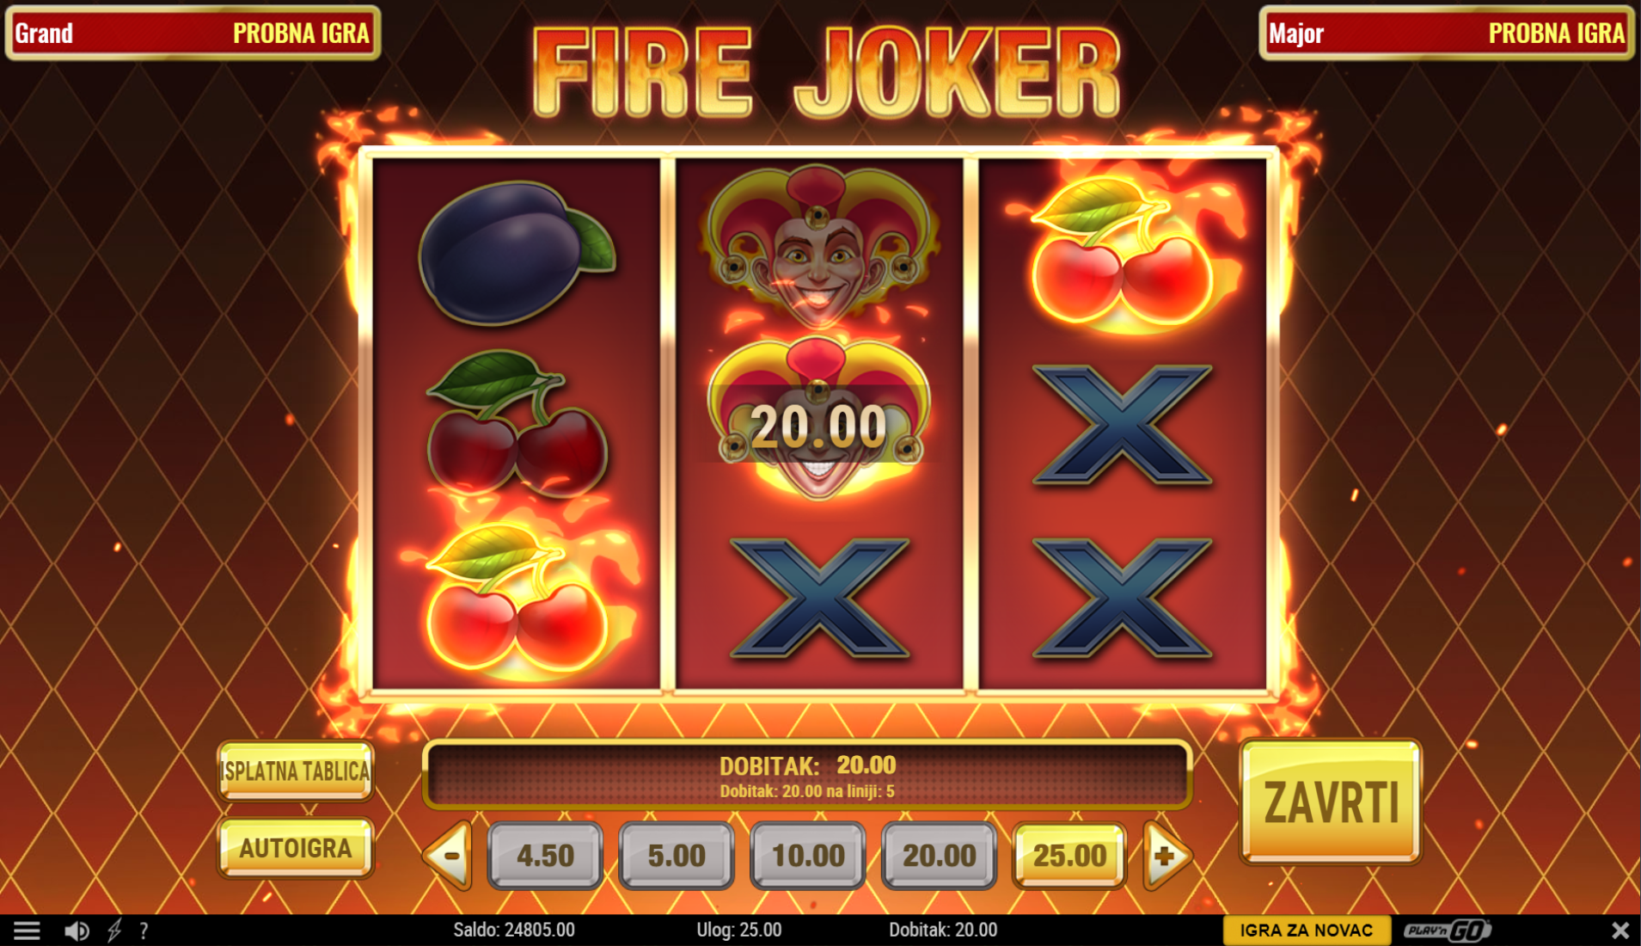Choose the 20.00 bet amount

[x=940, y=856]
